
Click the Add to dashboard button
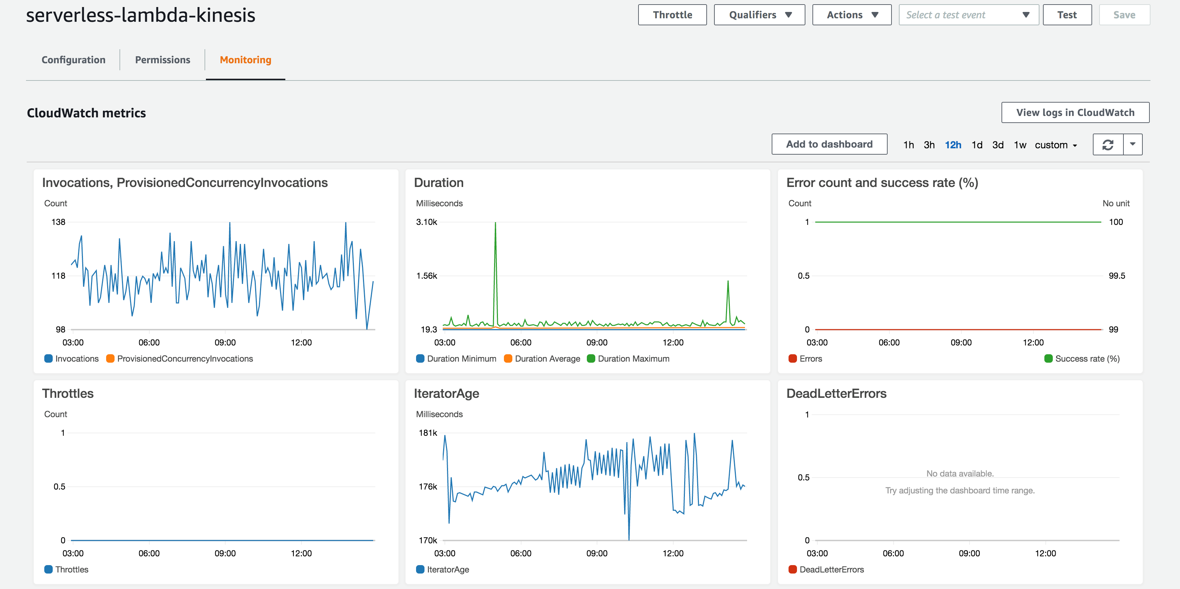[830, 144]
